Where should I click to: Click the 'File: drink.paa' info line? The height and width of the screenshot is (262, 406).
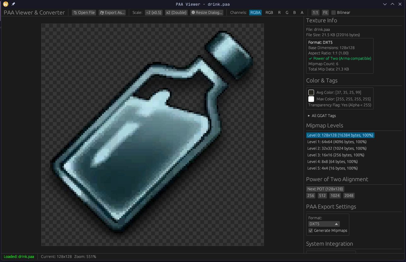tap(318, 30)
